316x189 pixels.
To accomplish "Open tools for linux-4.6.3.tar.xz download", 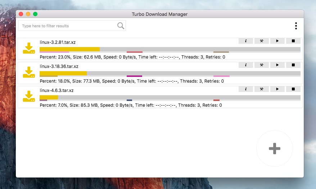I will click(x=262, y=89).
